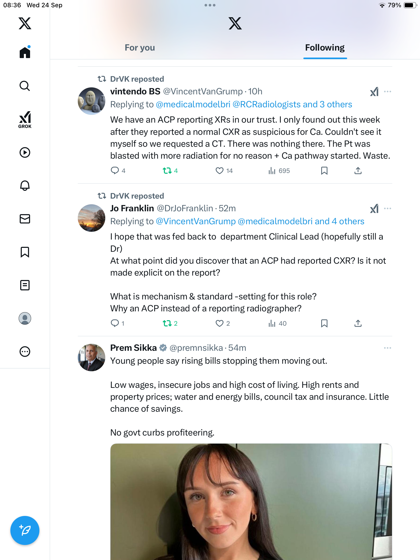Open the video tab icon

point(25,152)
